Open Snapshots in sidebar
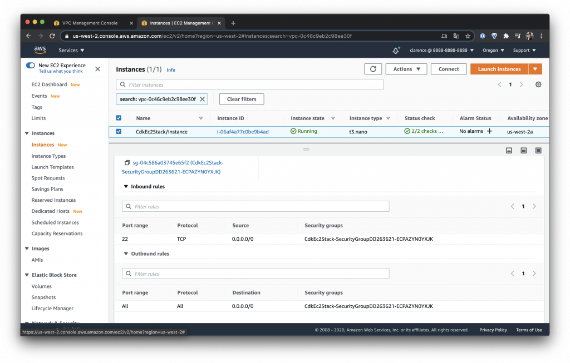 (43, 297)
